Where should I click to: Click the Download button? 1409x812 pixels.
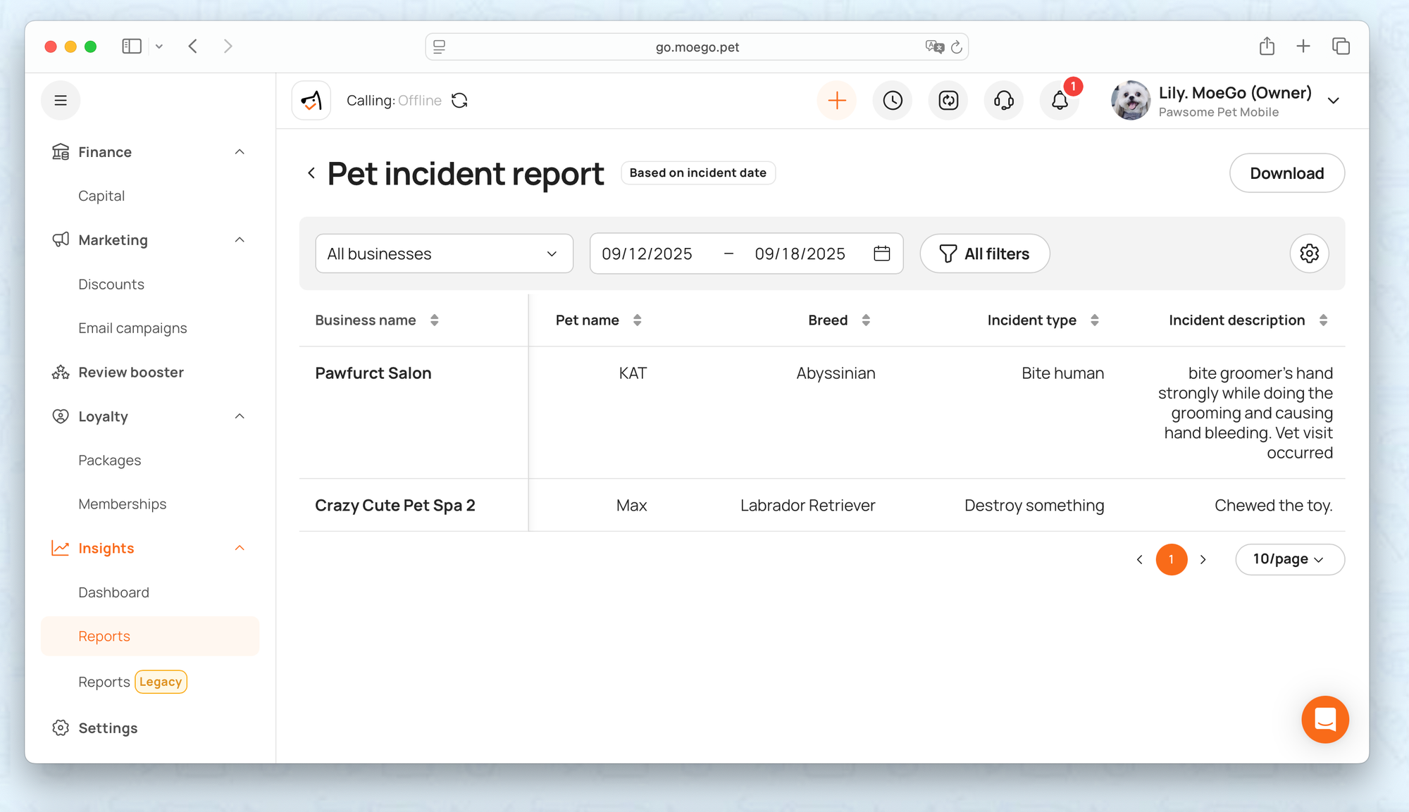click(1286, 173)
